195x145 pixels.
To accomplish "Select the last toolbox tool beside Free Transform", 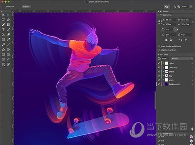I will click(x=8, y=64).
